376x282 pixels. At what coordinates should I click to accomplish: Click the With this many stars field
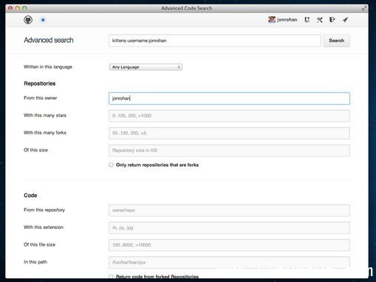coord(229,116)
